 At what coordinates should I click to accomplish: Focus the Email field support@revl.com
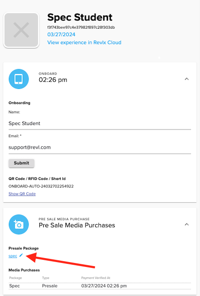pos(100,148)
